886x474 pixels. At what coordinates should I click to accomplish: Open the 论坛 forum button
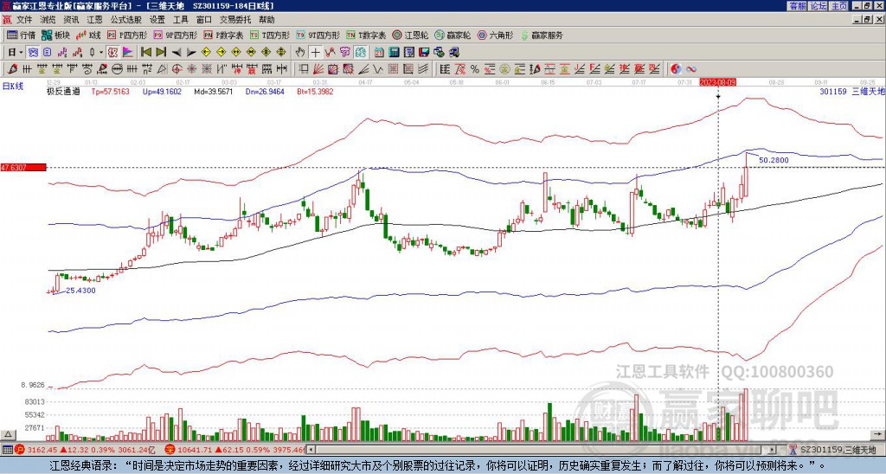click(x=819, y=5)
